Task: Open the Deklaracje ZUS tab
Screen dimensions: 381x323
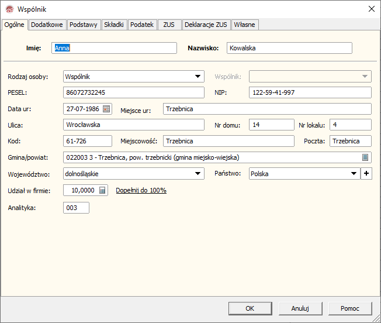Action: (206, 25)
